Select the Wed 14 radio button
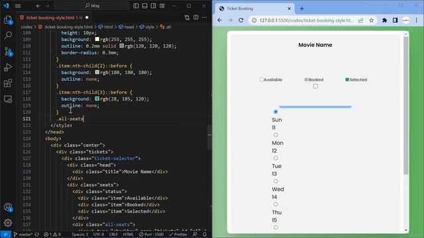This screenshot has width=424, height=238. [x=276, y=181]
